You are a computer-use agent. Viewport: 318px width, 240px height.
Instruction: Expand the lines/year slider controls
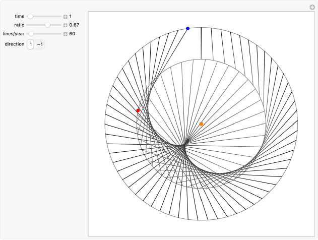pos(66,34)
